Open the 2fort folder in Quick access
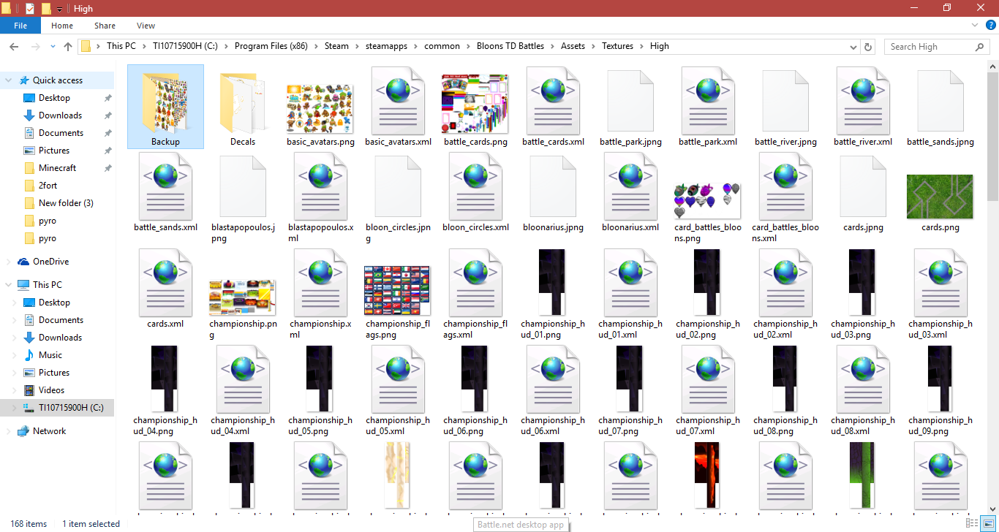 click(x=48, y=186)
